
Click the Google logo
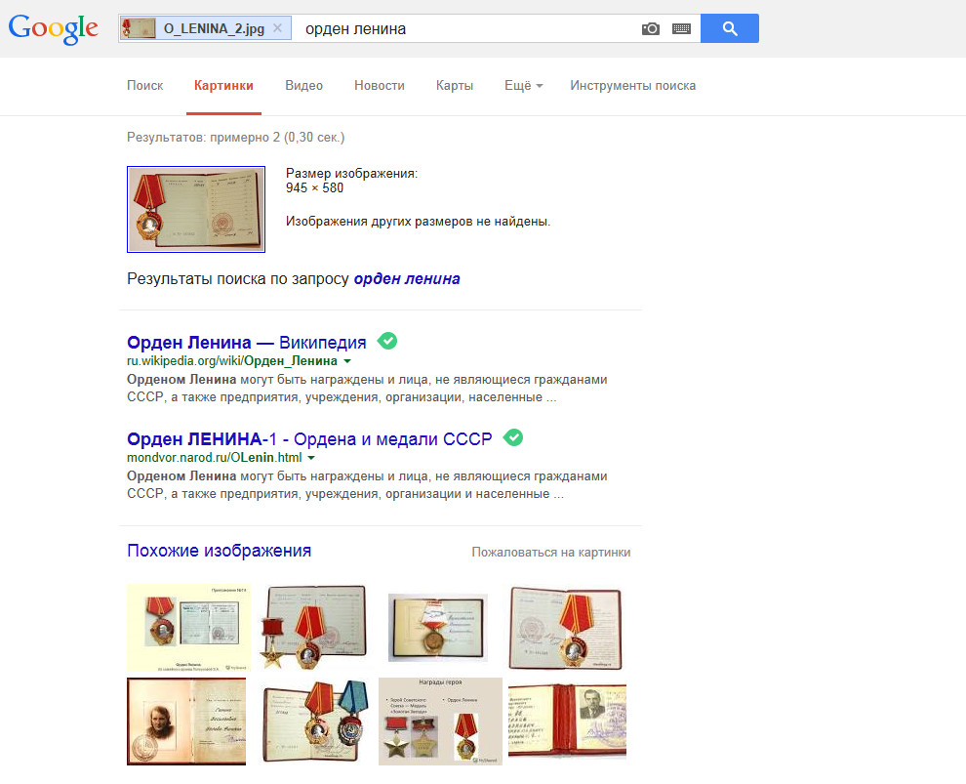(x=53, y=28)
